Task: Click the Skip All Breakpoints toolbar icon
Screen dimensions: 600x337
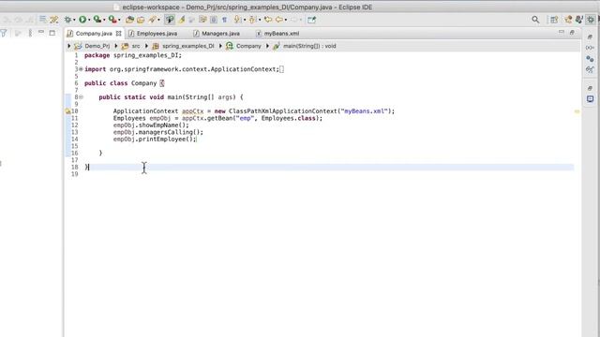Action: [x=54, y=20]
